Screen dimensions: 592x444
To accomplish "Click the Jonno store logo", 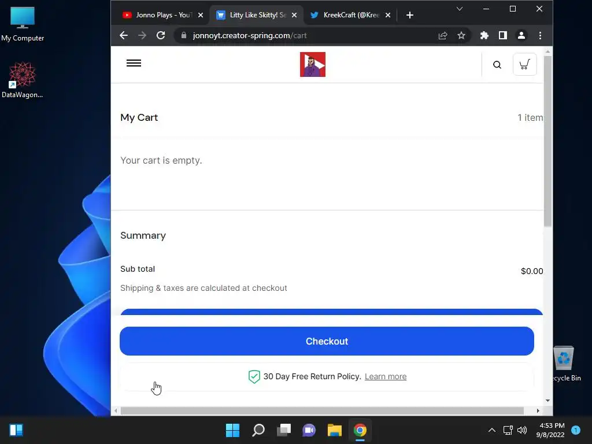I will [x=313, y=65].
